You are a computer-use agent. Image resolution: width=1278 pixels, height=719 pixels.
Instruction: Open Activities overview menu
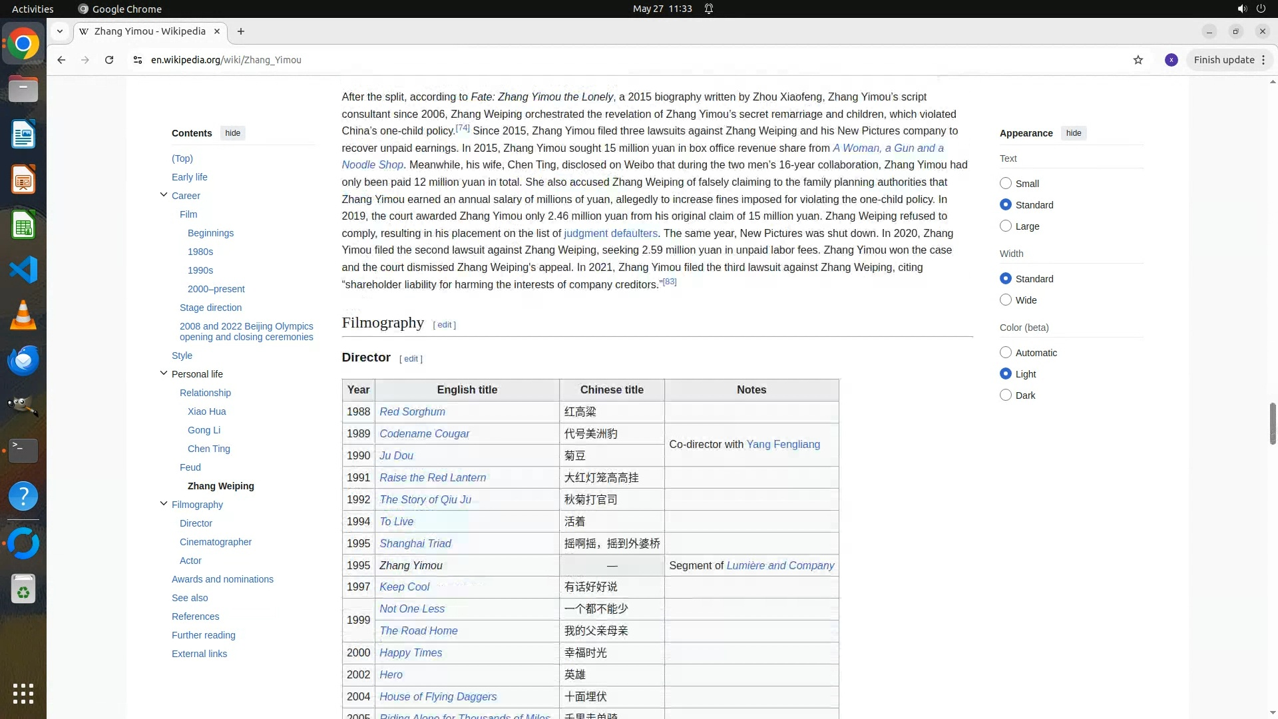click(33, 9)
